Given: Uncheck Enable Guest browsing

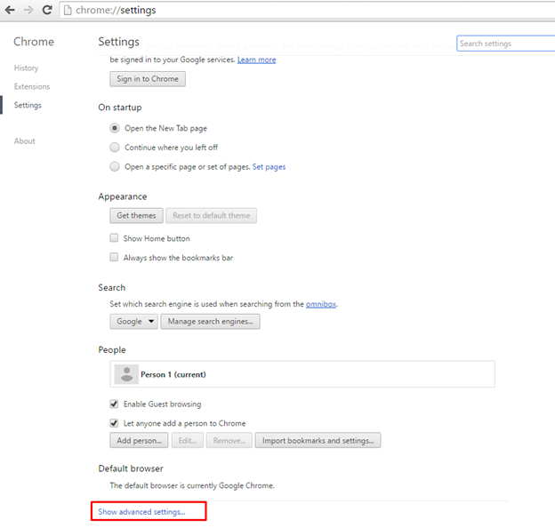Looking at the screenshot, I should [x=114, y=404].
